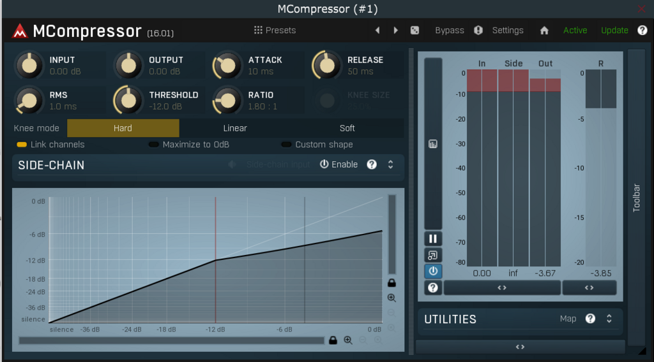Click the MeldaProduction logo icon

click(20, 31)
